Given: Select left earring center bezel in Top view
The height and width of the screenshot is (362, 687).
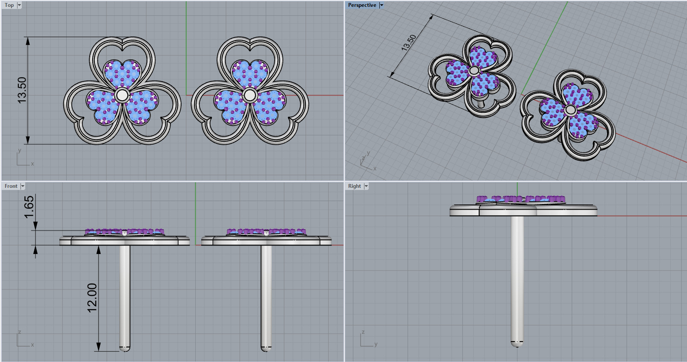Looking at the screenshot, I should 122,95.
